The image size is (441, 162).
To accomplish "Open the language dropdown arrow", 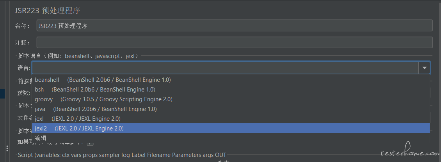I will 424,68.
